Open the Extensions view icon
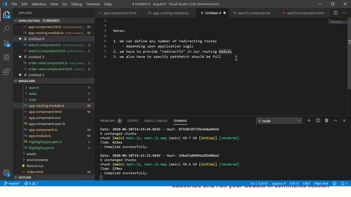 [x=6, y=72]
